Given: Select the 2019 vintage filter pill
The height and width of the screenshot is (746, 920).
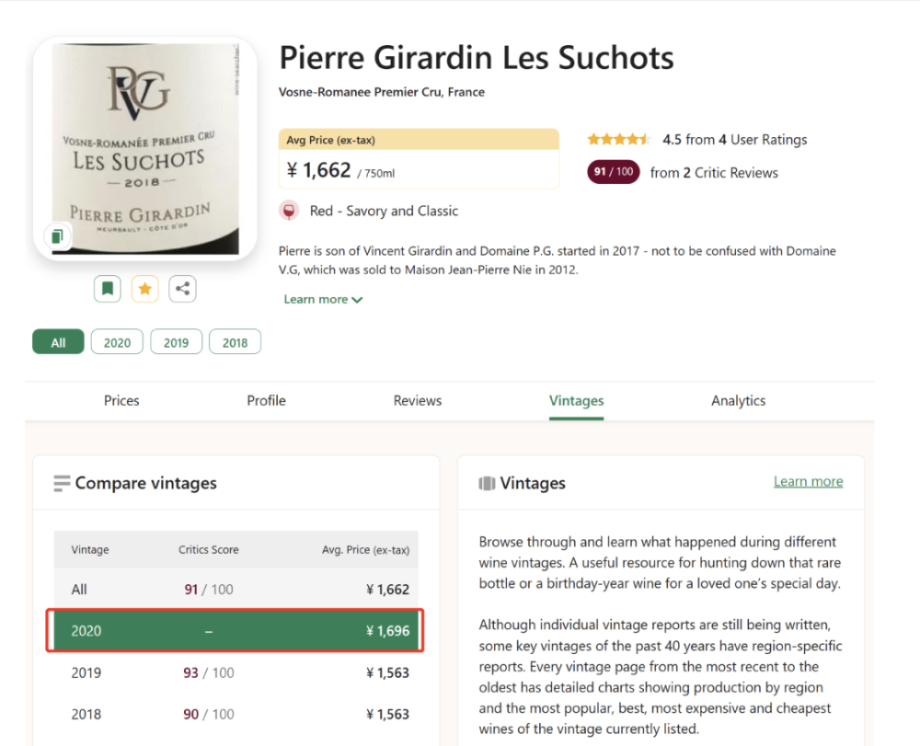Looking at the screenshot, I should [176, 342].
